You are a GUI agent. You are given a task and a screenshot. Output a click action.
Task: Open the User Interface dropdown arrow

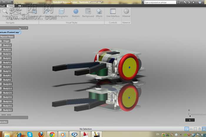pos(113,18)
